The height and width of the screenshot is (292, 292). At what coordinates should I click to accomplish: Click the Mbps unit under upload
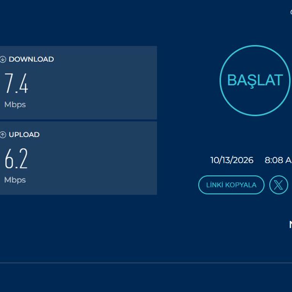click(x=15, y=180)
